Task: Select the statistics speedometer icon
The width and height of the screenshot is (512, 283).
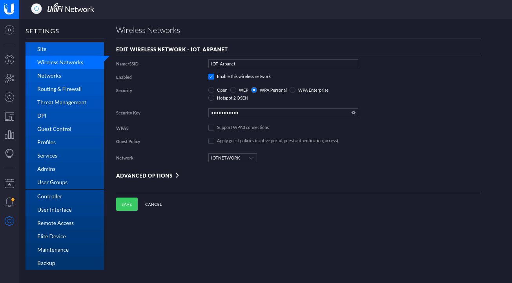Action: (x=9, y=60)
